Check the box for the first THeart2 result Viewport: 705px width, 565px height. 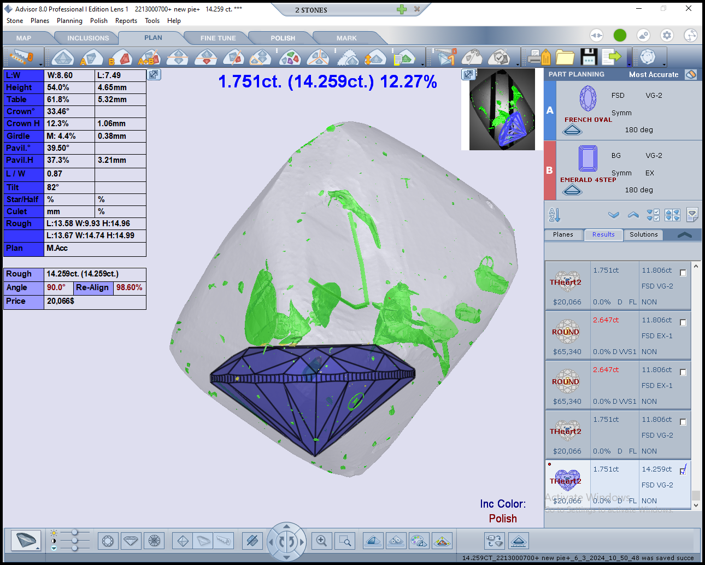(683, 273)
